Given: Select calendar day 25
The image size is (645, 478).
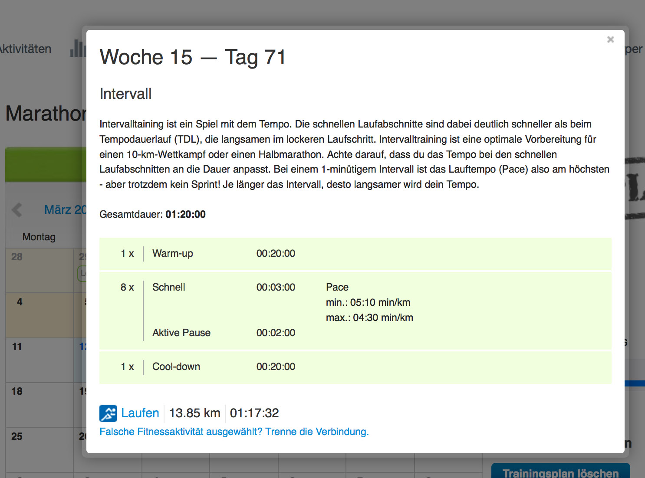Looking at the screenshot, I should coord(17,436).
